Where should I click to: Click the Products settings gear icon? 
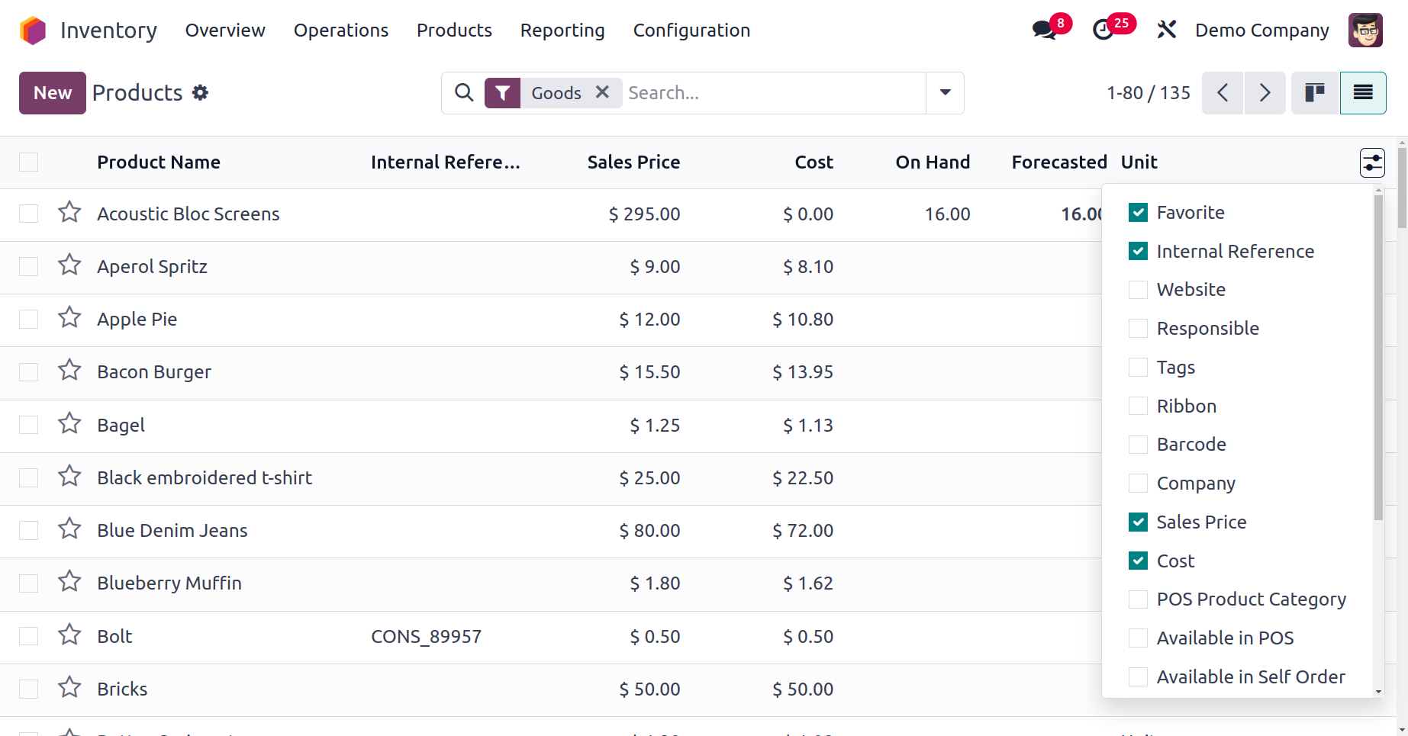[x=200, y=93]
